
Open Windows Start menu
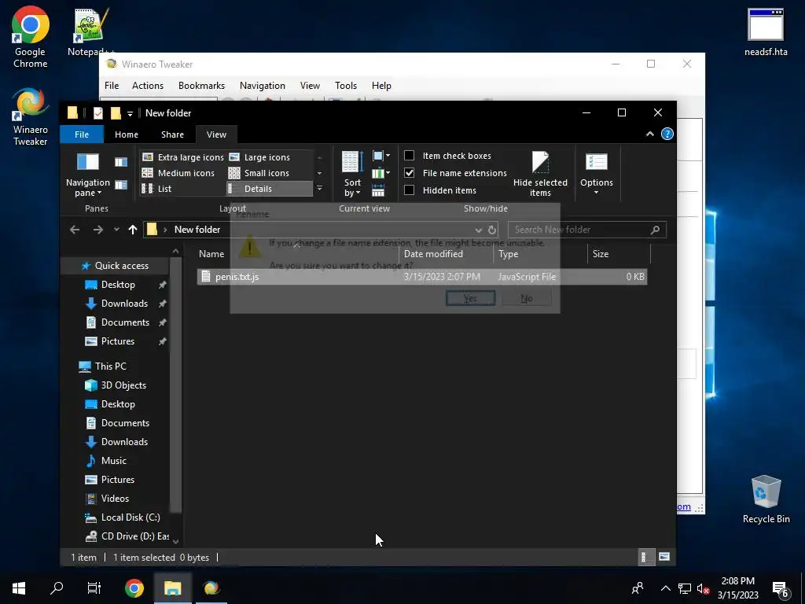[x=19, y=587]
